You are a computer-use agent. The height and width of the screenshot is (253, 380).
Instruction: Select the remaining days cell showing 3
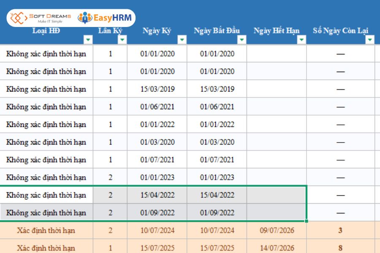(x=340, y=230)
